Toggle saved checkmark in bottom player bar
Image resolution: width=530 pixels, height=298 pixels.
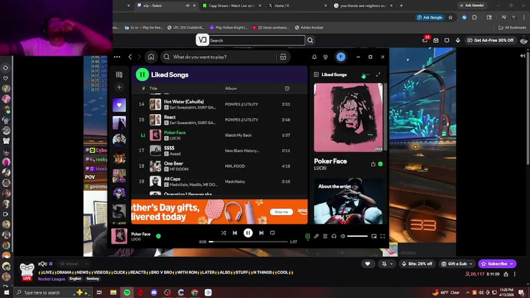(x=158, y=236)
